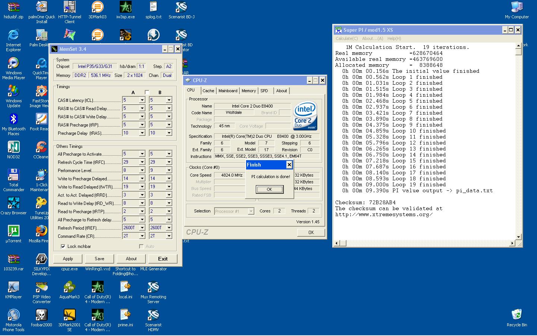
Task: Click Super PI vertical scrollbar down arrow
Action: 518,237
